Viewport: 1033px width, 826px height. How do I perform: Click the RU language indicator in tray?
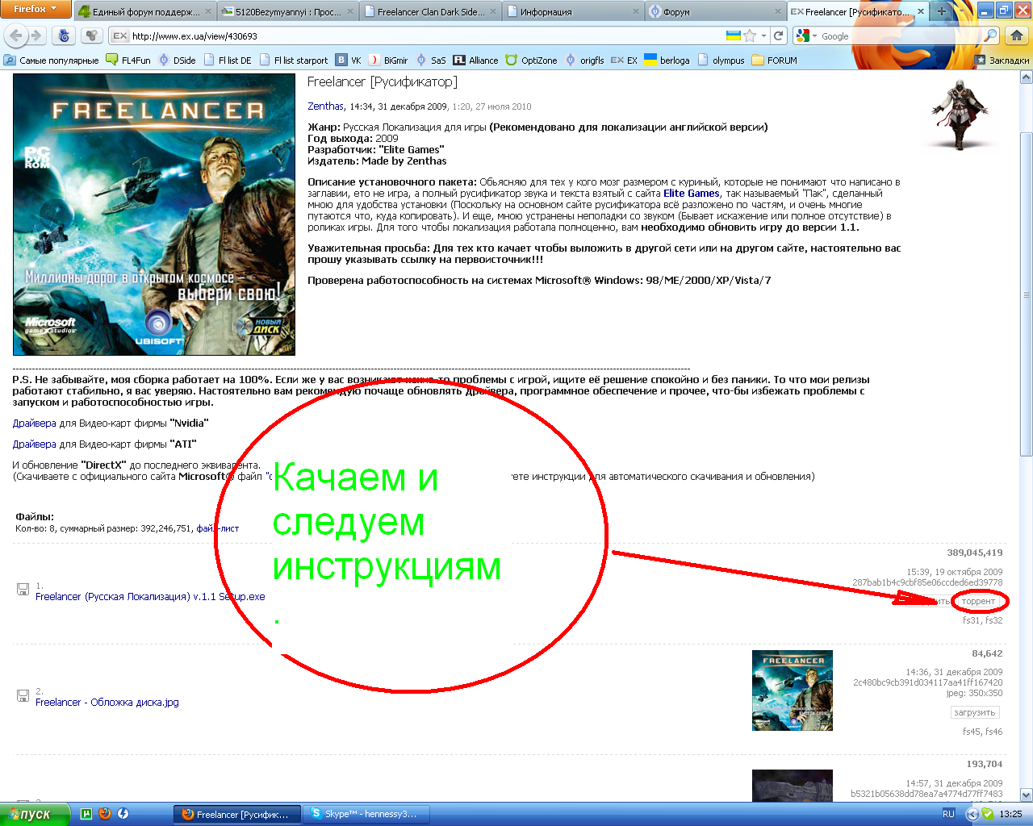click(x=948, y=814)
